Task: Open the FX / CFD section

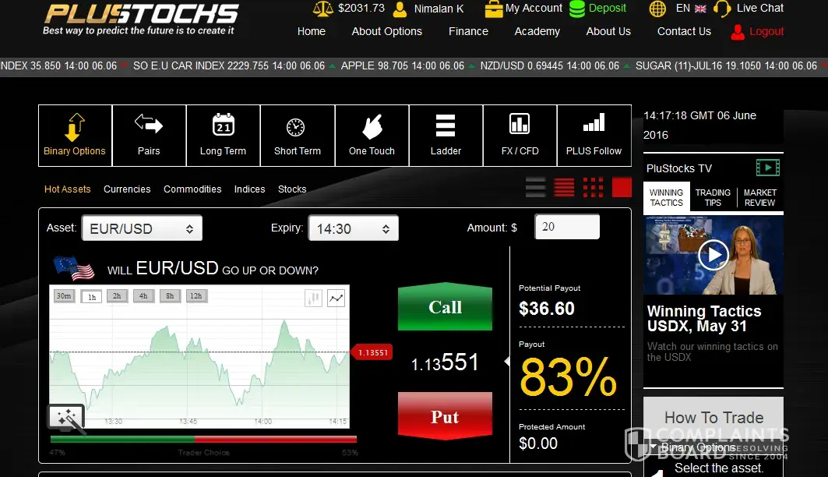Action: (520, 136)
